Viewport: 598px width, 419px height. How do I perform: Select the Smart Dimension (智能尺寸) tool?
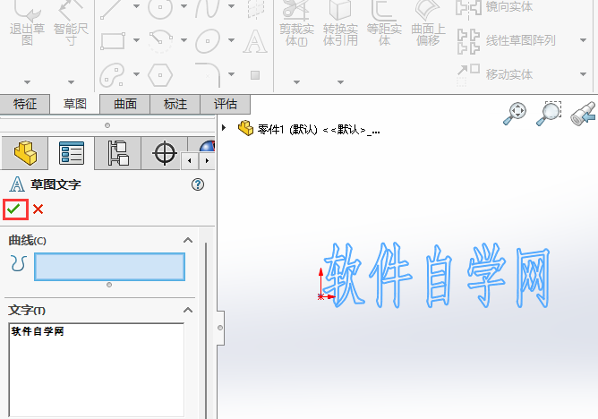pos(71,23)
